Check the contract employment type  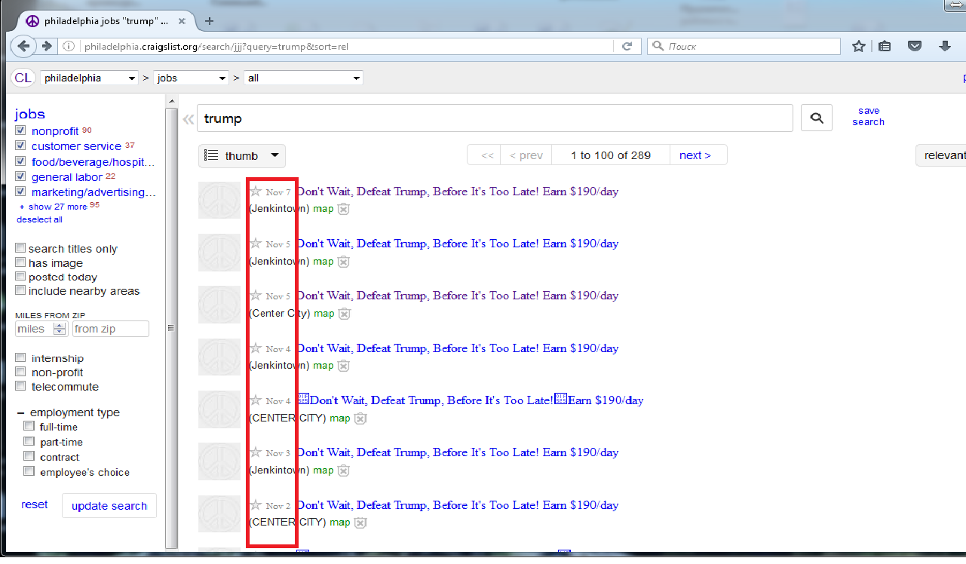coord(29,457)
